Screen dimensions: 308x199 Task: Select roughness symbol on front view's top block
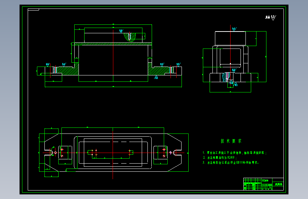coord(121,31)
